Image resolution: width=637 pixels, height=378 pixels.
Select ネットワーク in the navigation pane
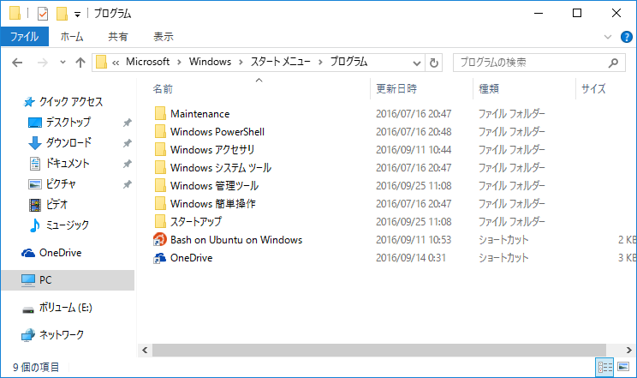pyautogui.click(x=62, y=335)
